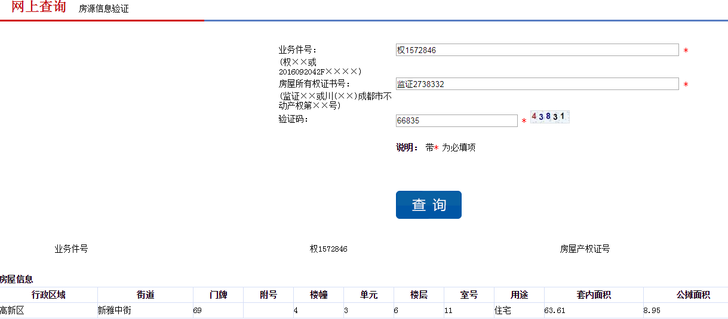Click the 楼幢 column header

pos(318,295)
